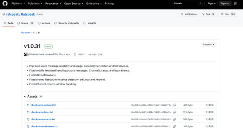Open the Enterprise dropdown
Image resolution: width=243 pixels, height=128 pixels.
(x=94, y=4)
